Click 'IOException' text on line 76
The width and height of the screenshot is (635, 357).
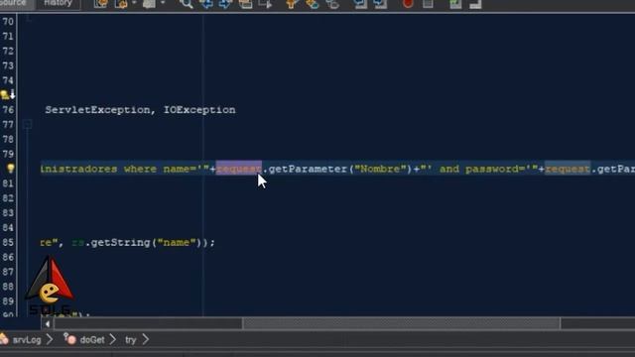click(199, 110)
